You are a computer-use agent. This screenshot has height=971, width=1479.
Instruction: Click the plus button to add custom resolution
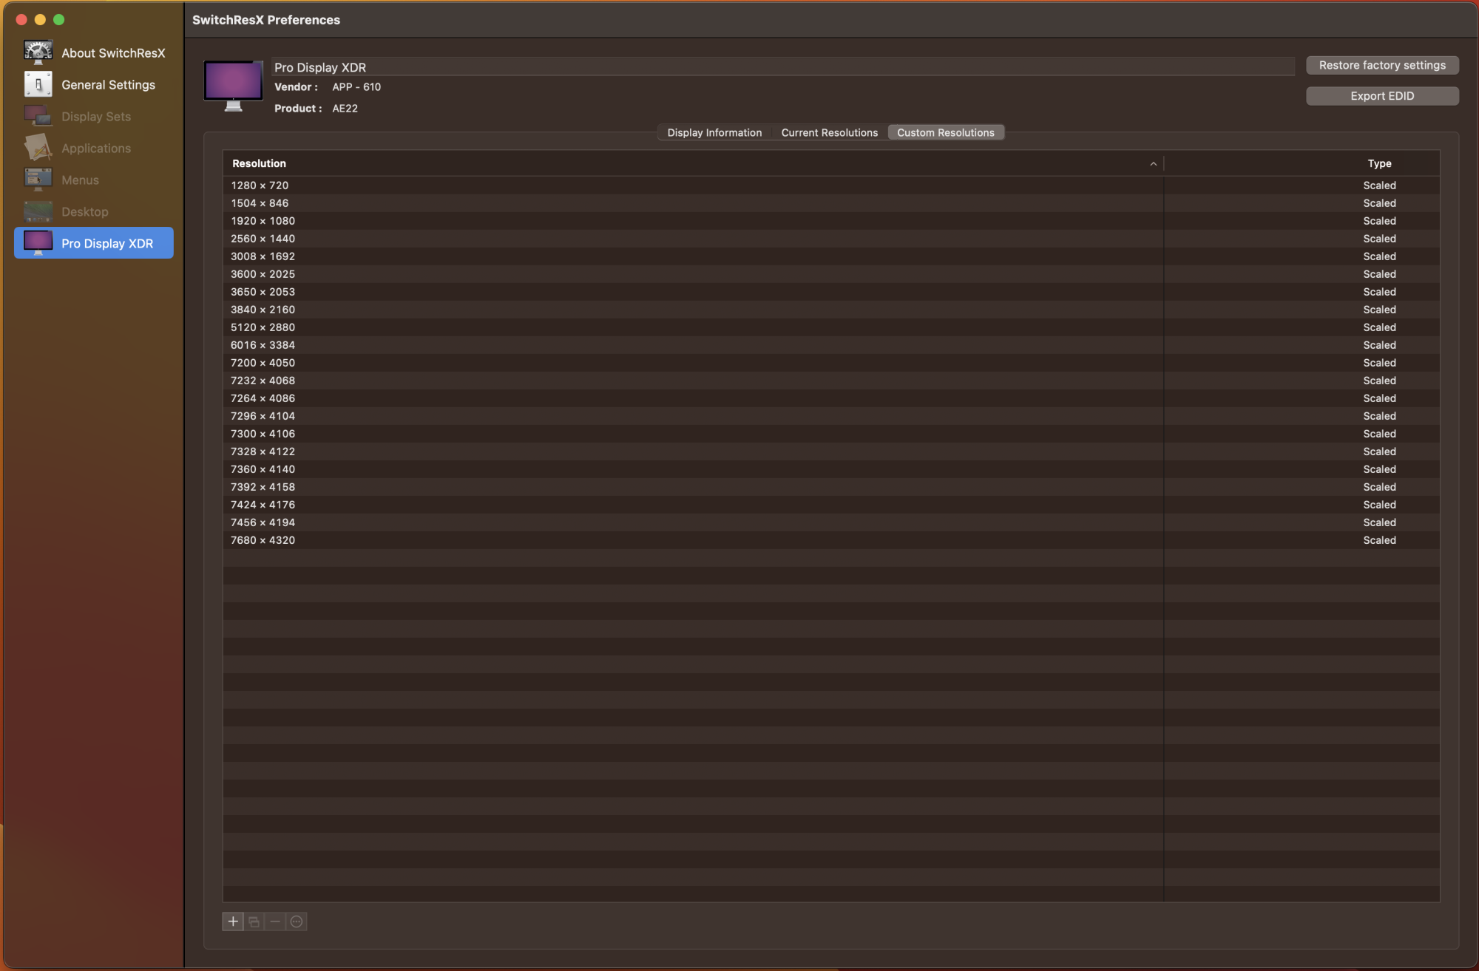(x=232, y=921)
